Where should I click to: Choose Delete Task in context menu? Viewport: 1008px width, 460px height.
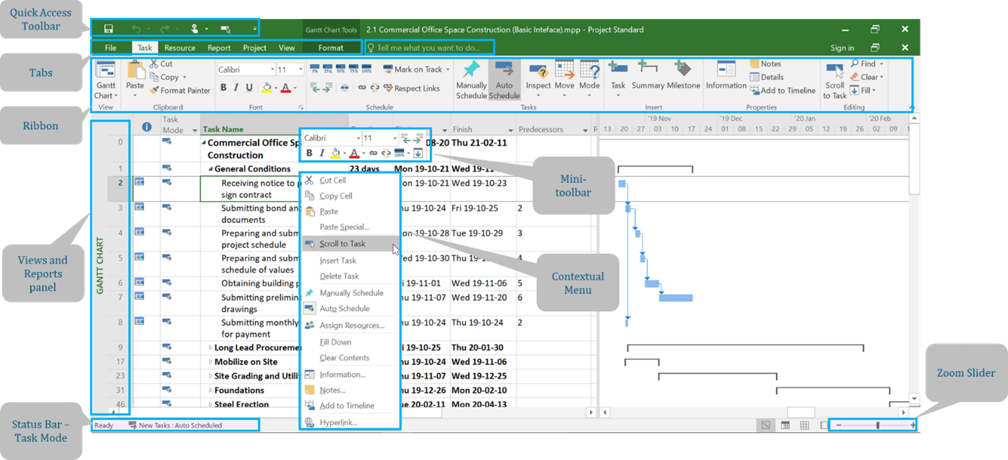350,276
